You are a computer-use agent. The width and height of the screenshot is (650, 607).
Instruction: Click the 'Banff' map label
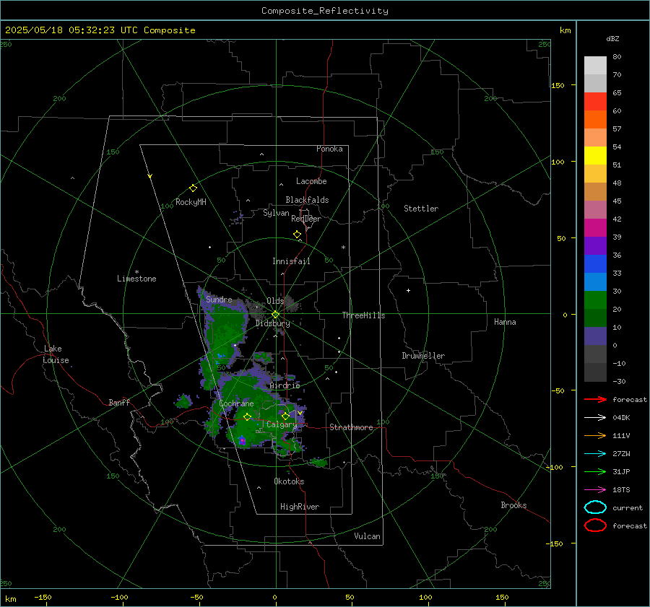pos(119,402)
